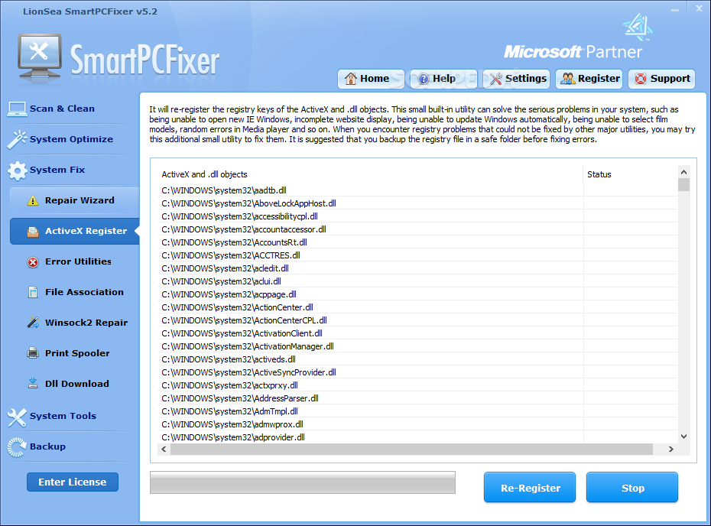The image size is (711, 526).
Task: Select the acppage.dll row
Action: pos(417,294)
